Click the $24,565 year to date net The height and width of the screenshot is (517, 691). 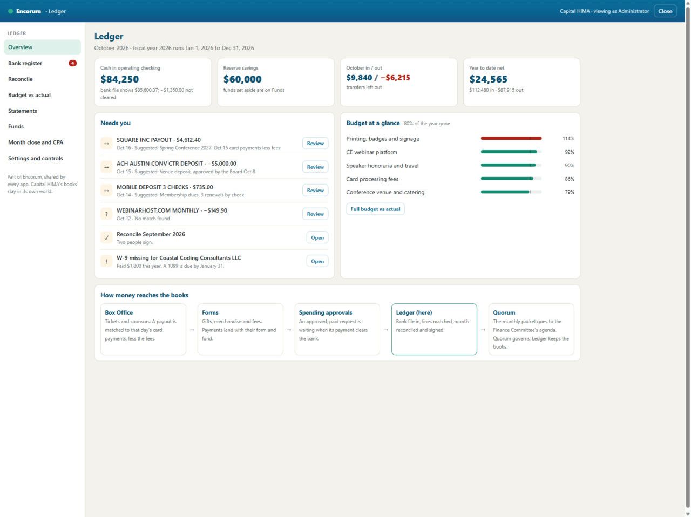pos(489,79)
